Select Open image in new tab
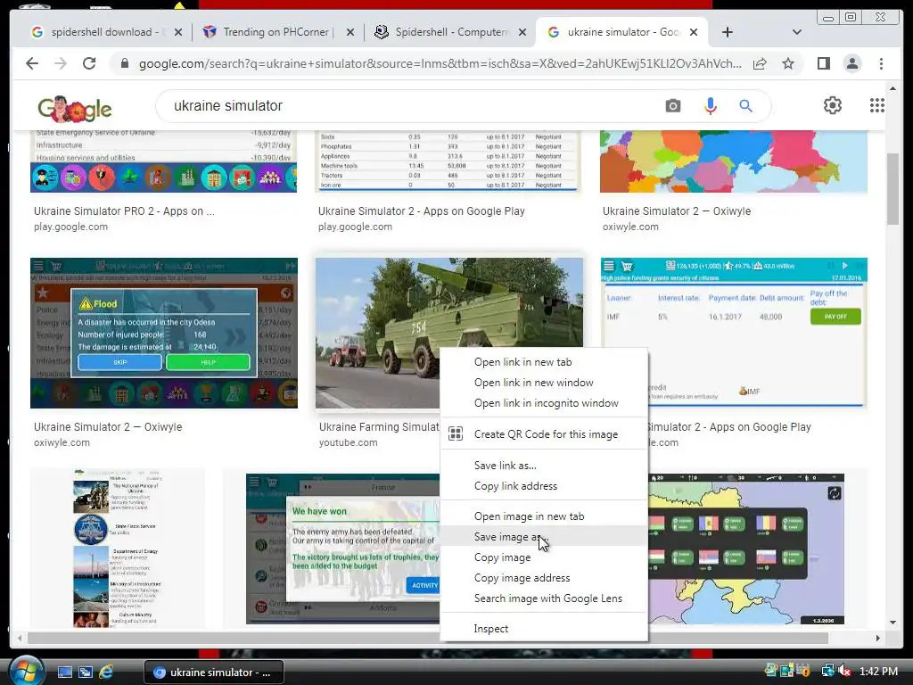Screen dimensions: 913x685 tap(544, 516)
